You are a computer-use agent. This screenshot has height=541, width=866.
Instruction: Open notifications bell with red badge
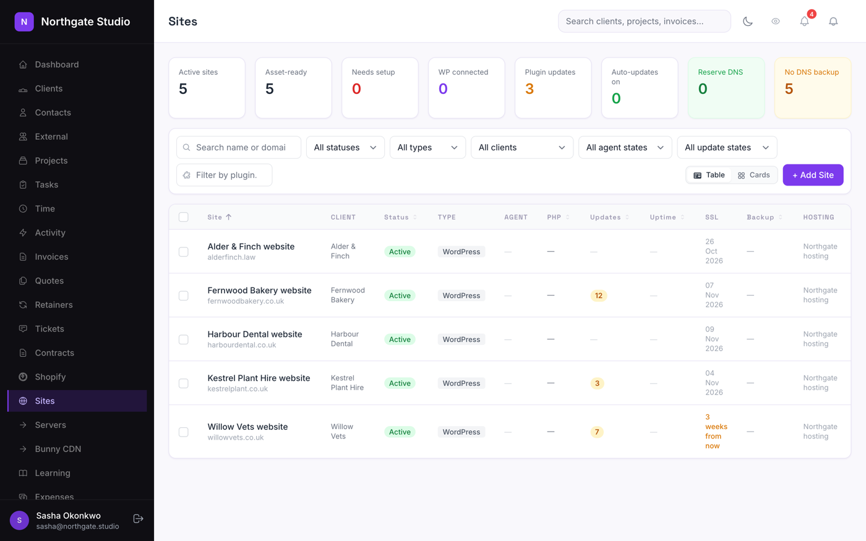click(x=805, y=22)
